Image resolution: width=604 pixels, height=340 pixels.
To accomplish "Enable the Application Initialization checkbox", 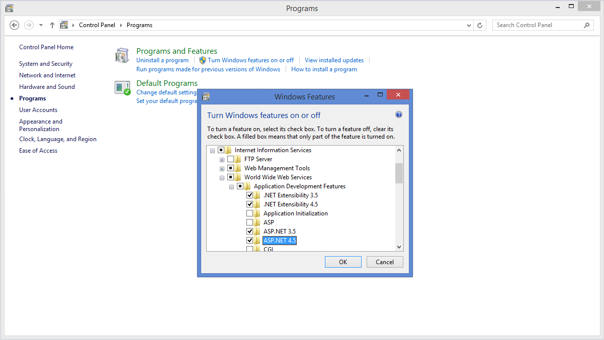I will [250, 213].
